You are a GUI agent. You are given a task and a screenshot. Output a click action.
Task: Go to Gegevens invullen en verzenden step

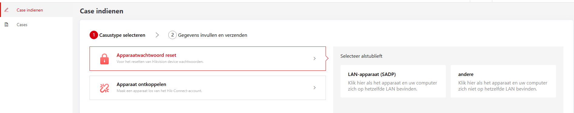[x=213, y=35]
